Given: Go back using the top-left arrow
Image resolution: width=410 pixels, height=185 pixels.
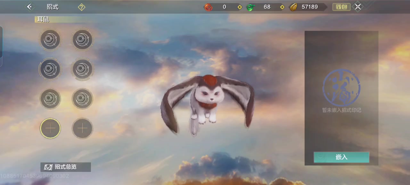Looking at the screenshot, I should point(29,7).
